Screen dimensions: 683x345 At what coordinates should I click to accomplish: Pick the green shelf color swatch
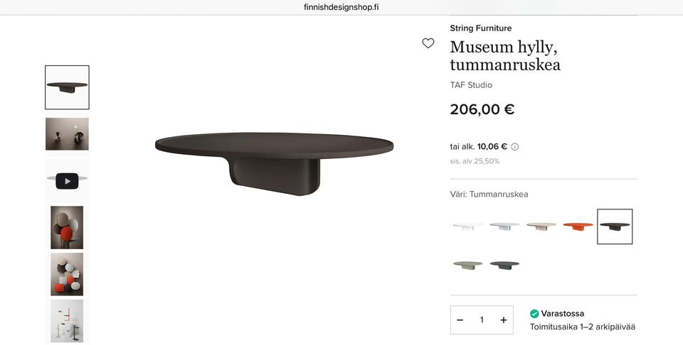click(468, 265)
